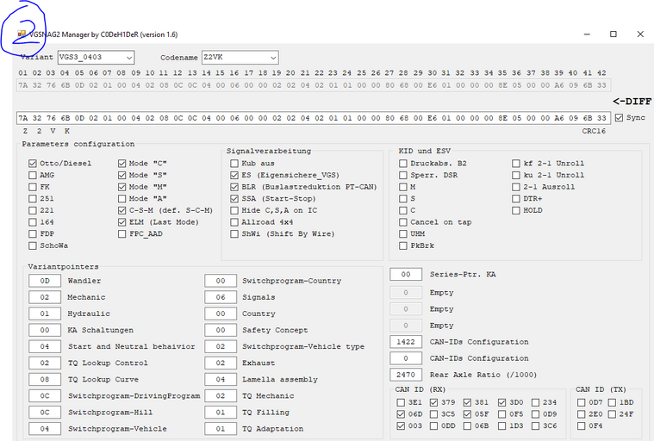
Task: Check the HOLD option
Action: pos(515,210)
